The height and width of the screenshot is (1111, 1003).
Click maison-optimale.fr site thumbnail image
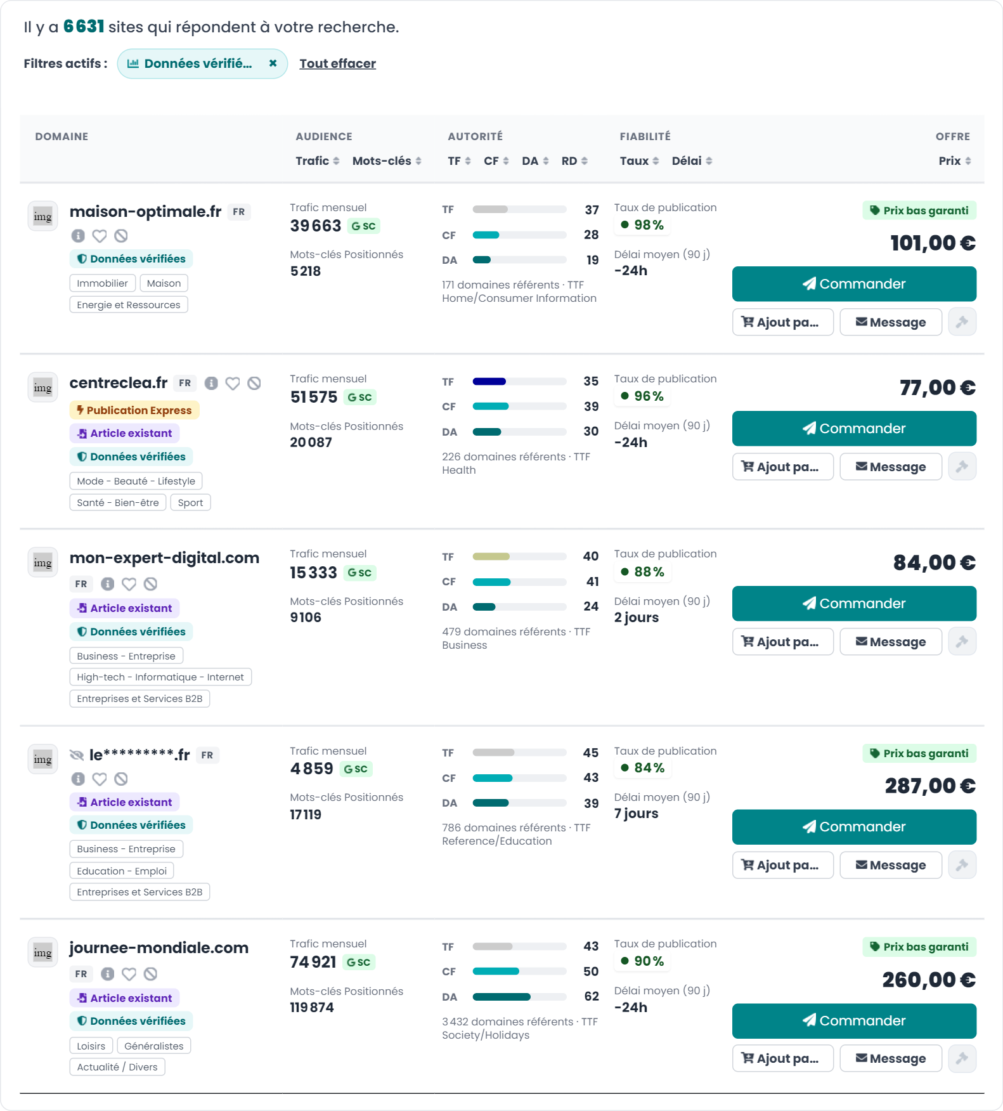tap(43, 217)
